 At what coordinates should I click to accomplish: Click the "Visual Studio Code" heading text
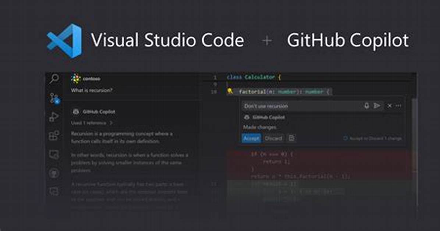click(x=168, y=40)
